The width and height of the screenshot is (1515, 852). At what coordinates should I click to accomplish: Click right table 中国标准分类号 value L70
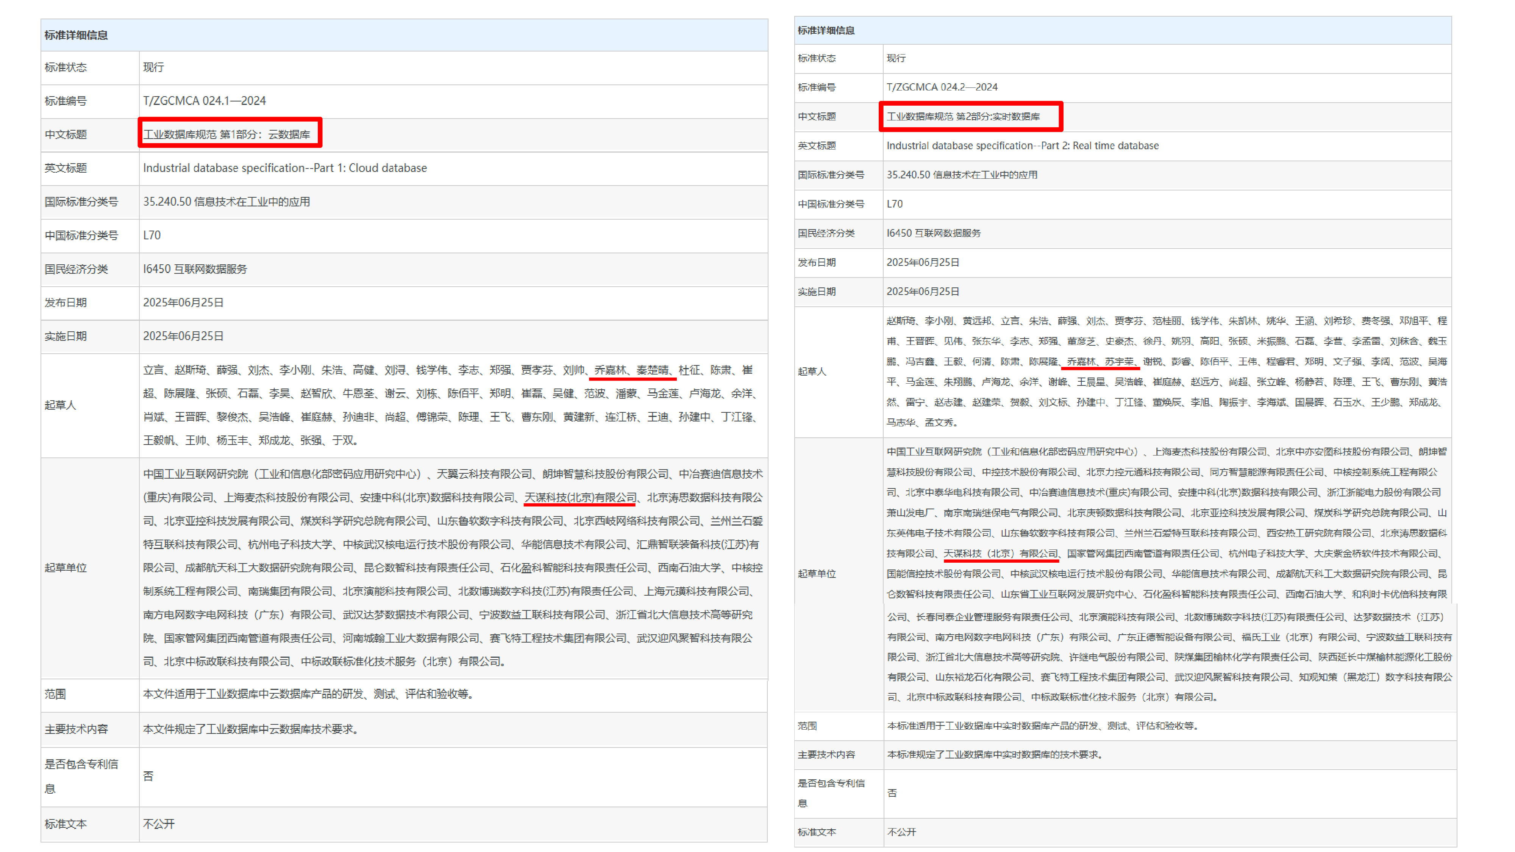(x=894, y=204)
